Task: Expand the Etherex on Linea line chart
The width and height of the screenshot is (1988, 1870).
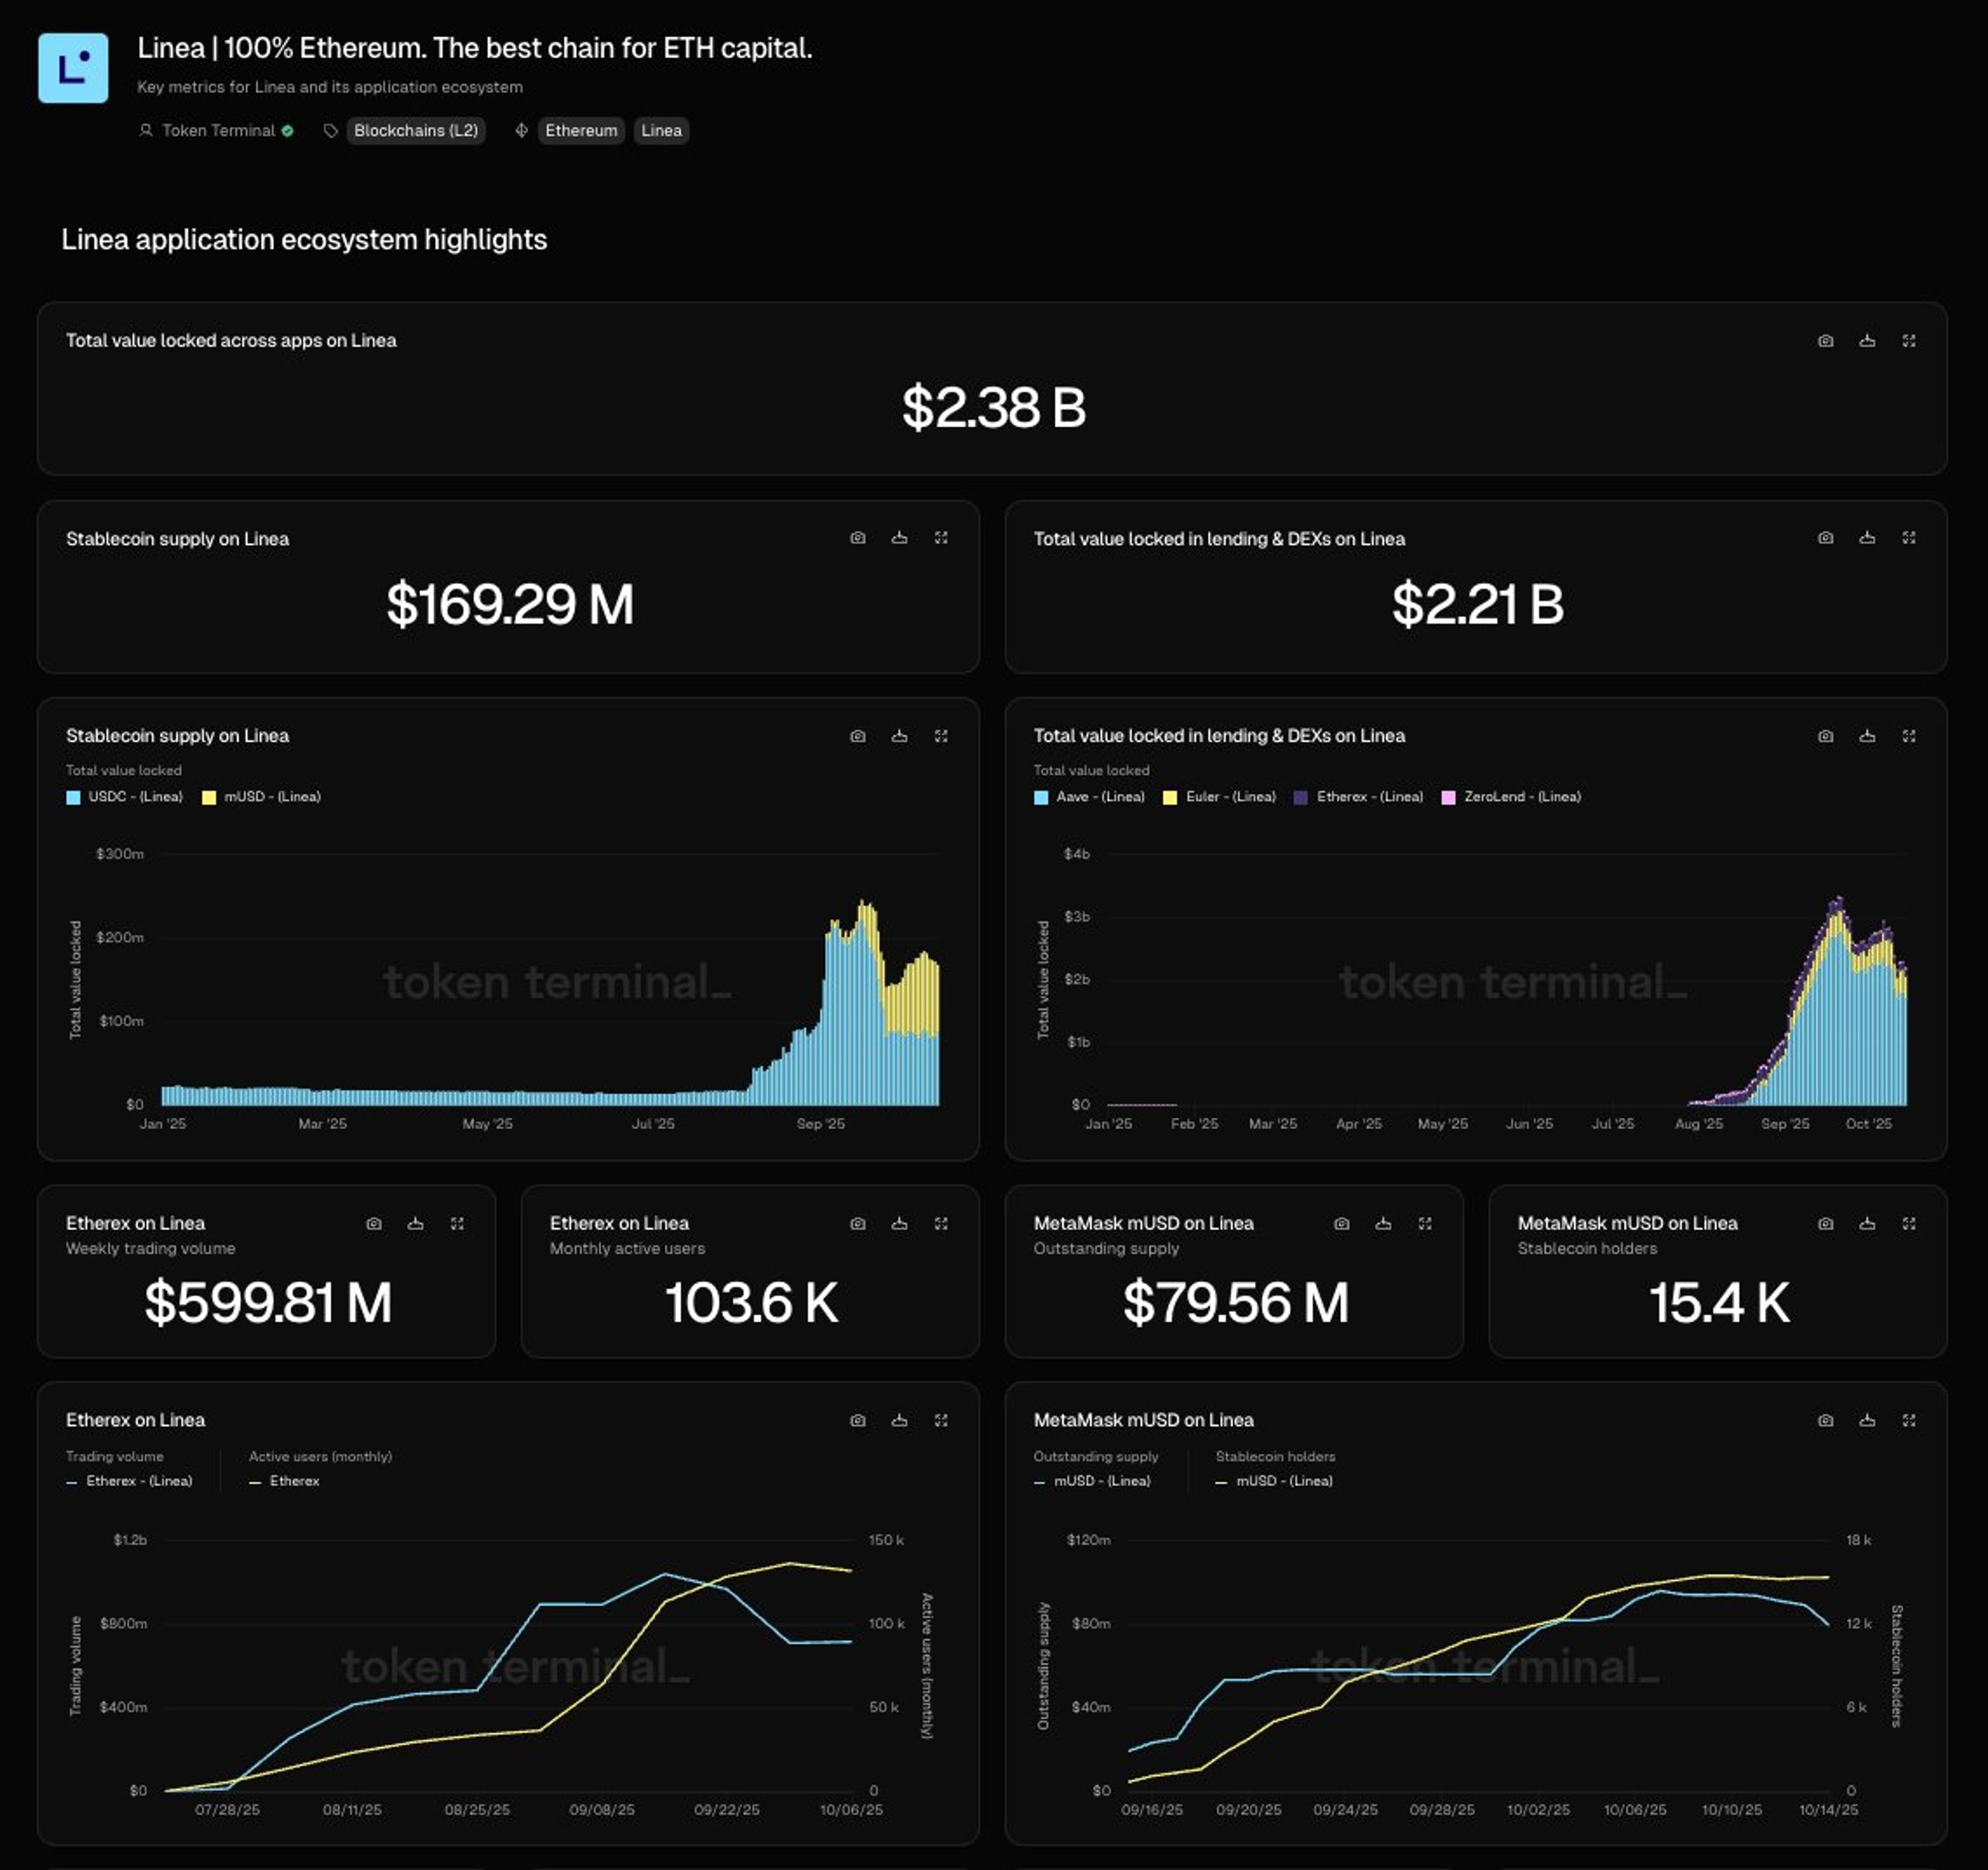Action: 940,1421
